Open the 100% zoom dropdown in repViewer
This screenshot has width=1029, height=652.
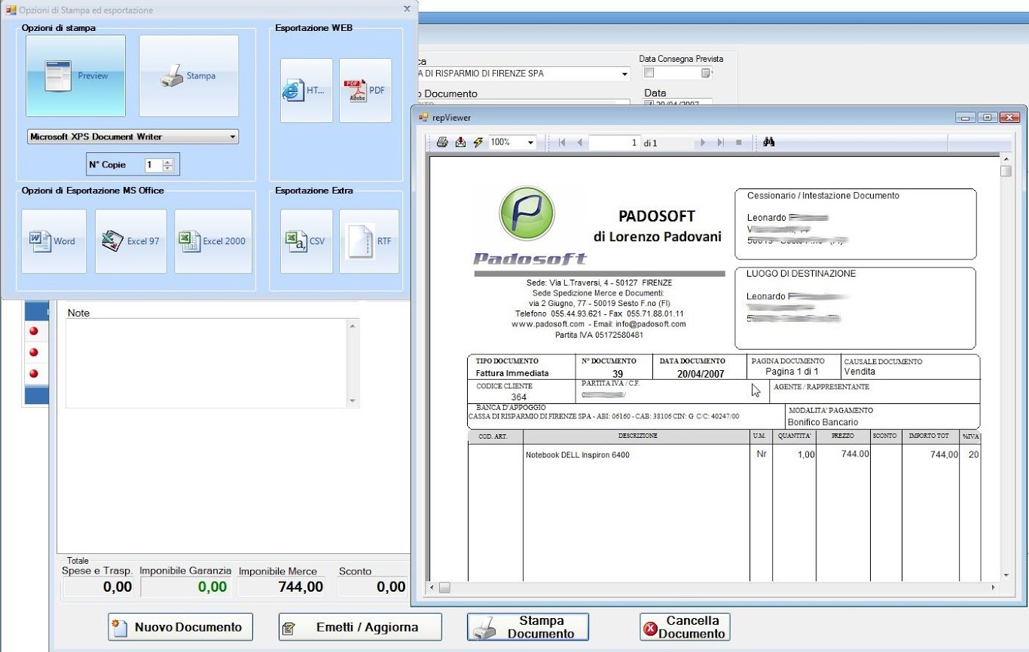coord(530,142)
